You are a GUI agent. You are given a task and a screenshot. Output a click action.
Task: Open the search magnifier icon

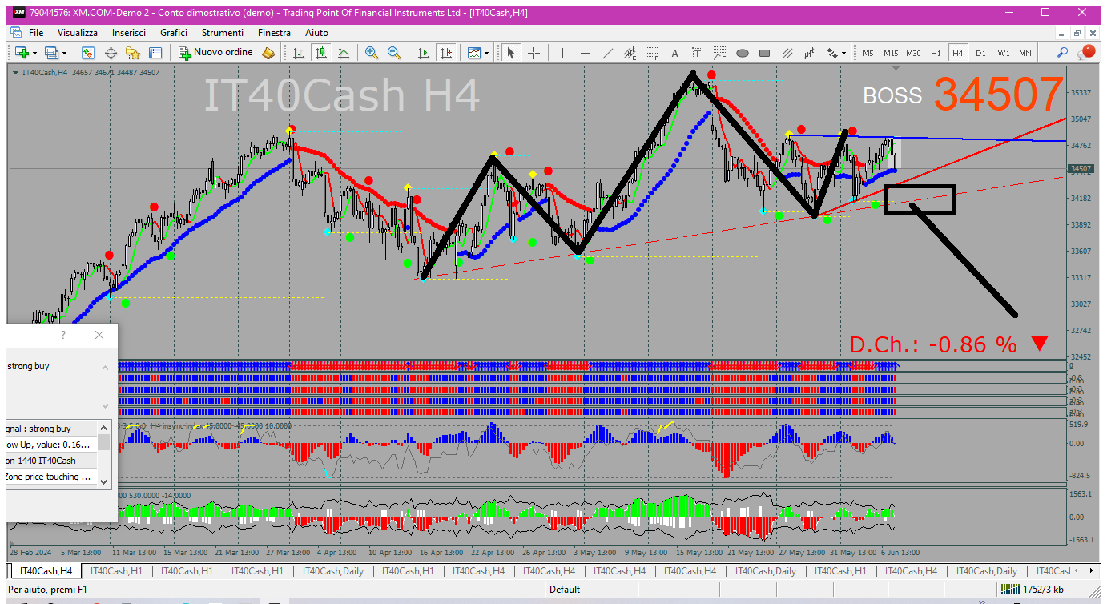[x=1063, y=53]
